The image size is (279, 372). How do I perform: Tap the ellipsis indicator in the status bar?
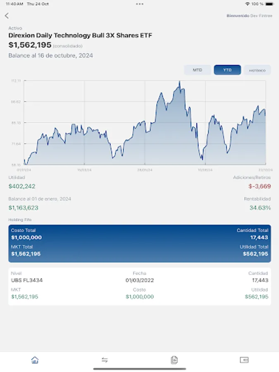[x=139, y=4]
